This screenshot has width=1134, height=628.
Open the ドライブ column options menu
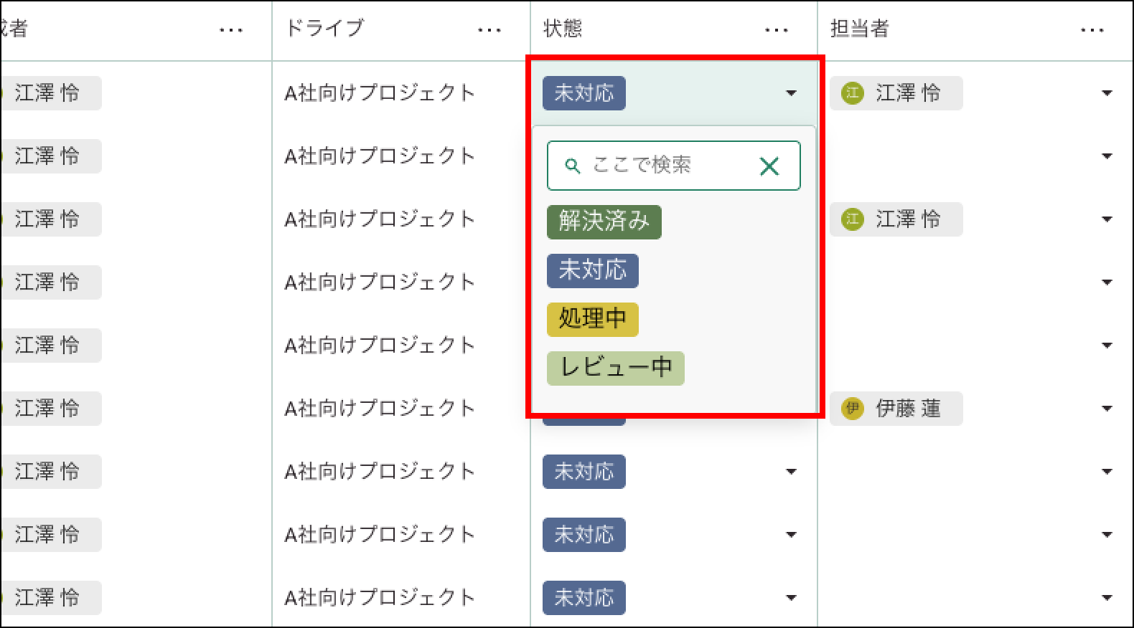489,30
